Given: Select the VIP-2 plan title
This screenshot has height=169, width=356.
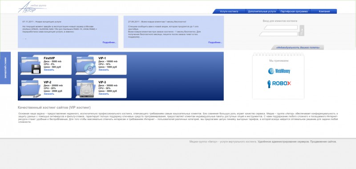Looking at the screenshot, I should 48,82.
